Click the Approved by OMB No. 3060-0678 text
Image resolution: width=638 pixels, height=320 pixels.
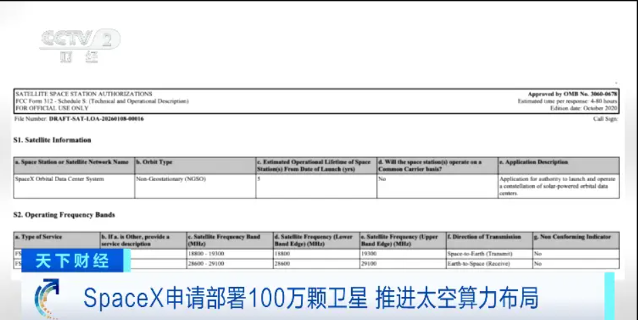(x=572, y=94)
